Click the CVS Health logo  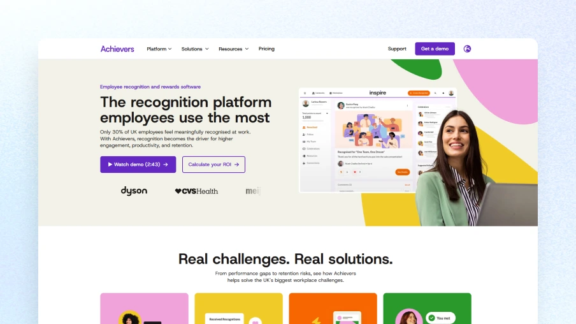(196, 191)
